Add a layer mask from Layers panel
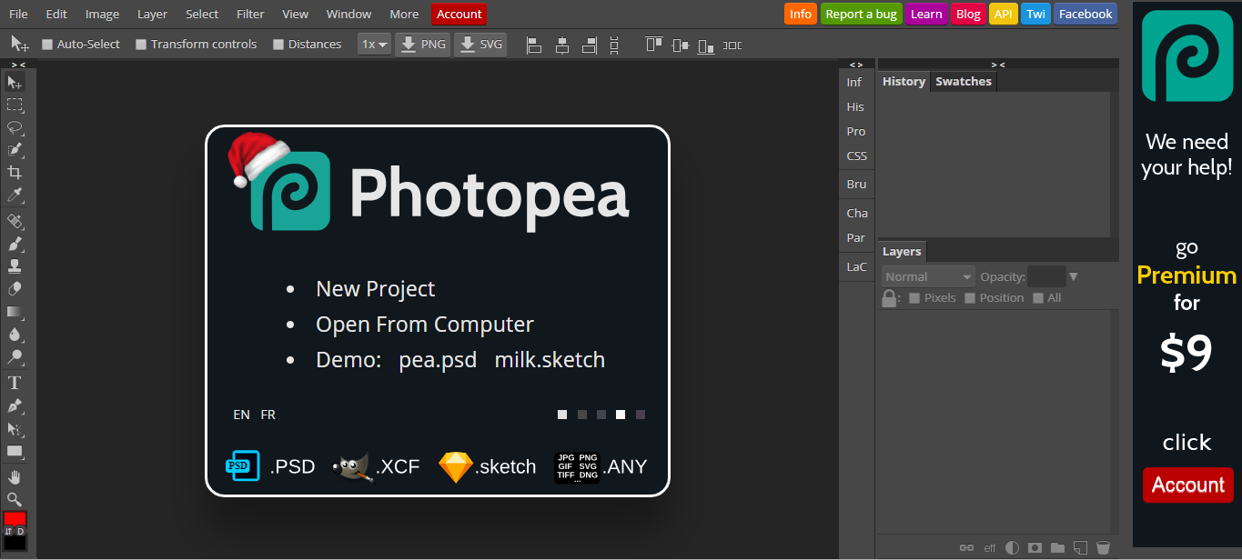 click(x=1035, y=548)
